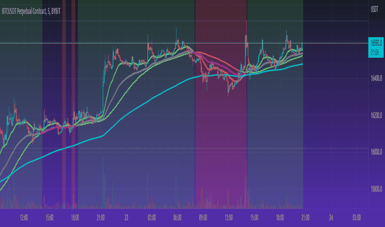Click the 16400.0 price axis label
385x227 pixels.
(x=376, y=78)
